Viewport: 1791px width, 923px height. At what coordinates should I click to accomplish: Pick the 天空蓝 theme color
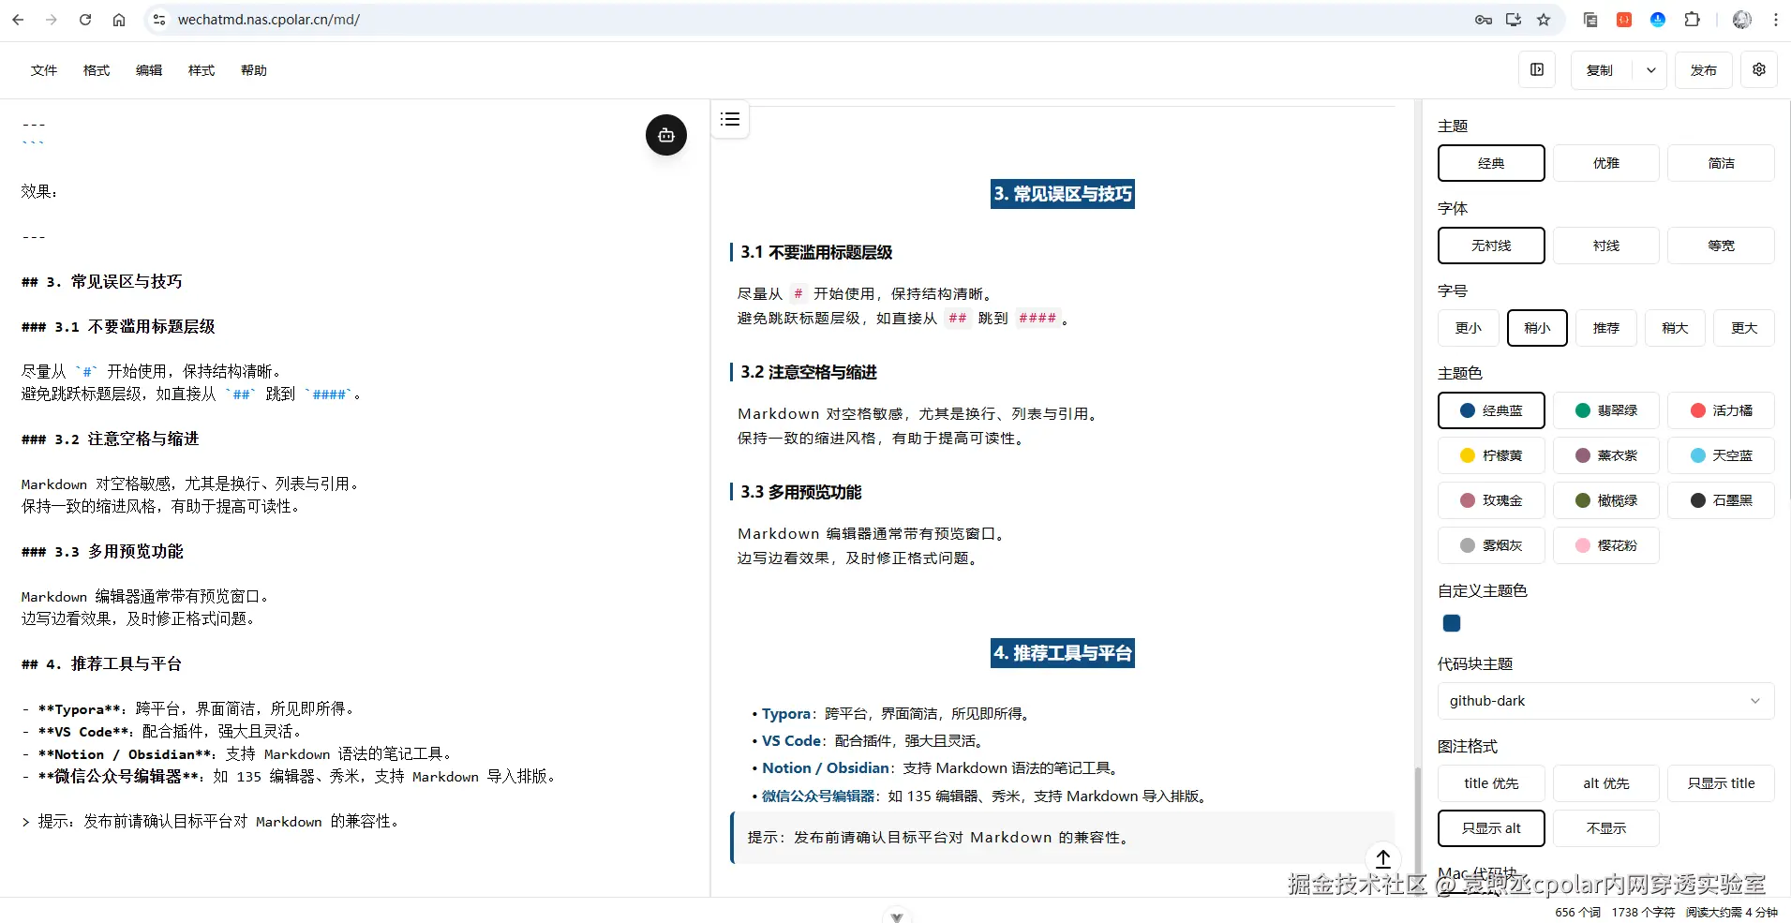1721,455
